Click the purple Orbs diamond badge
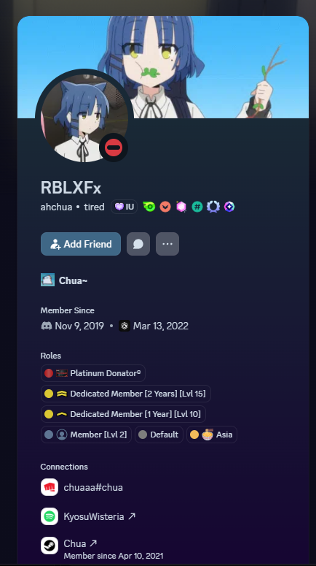 (229, 207)
